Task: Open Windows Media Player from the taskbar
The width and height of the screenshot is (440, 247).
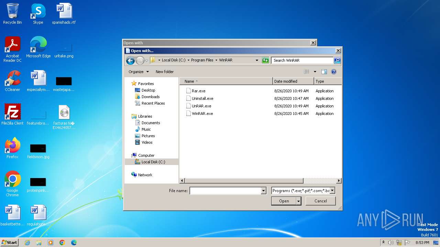Action: tap(51, 243)
